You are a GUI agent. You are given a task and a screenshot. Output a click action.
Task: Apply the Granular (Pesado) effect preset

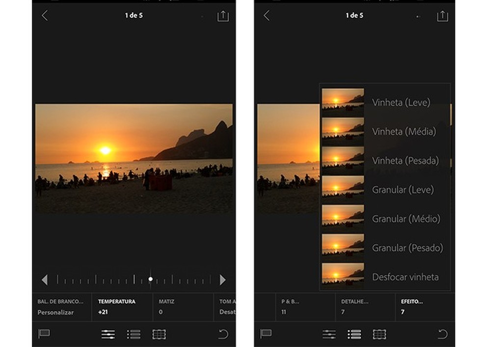click(x=406, y=248)
